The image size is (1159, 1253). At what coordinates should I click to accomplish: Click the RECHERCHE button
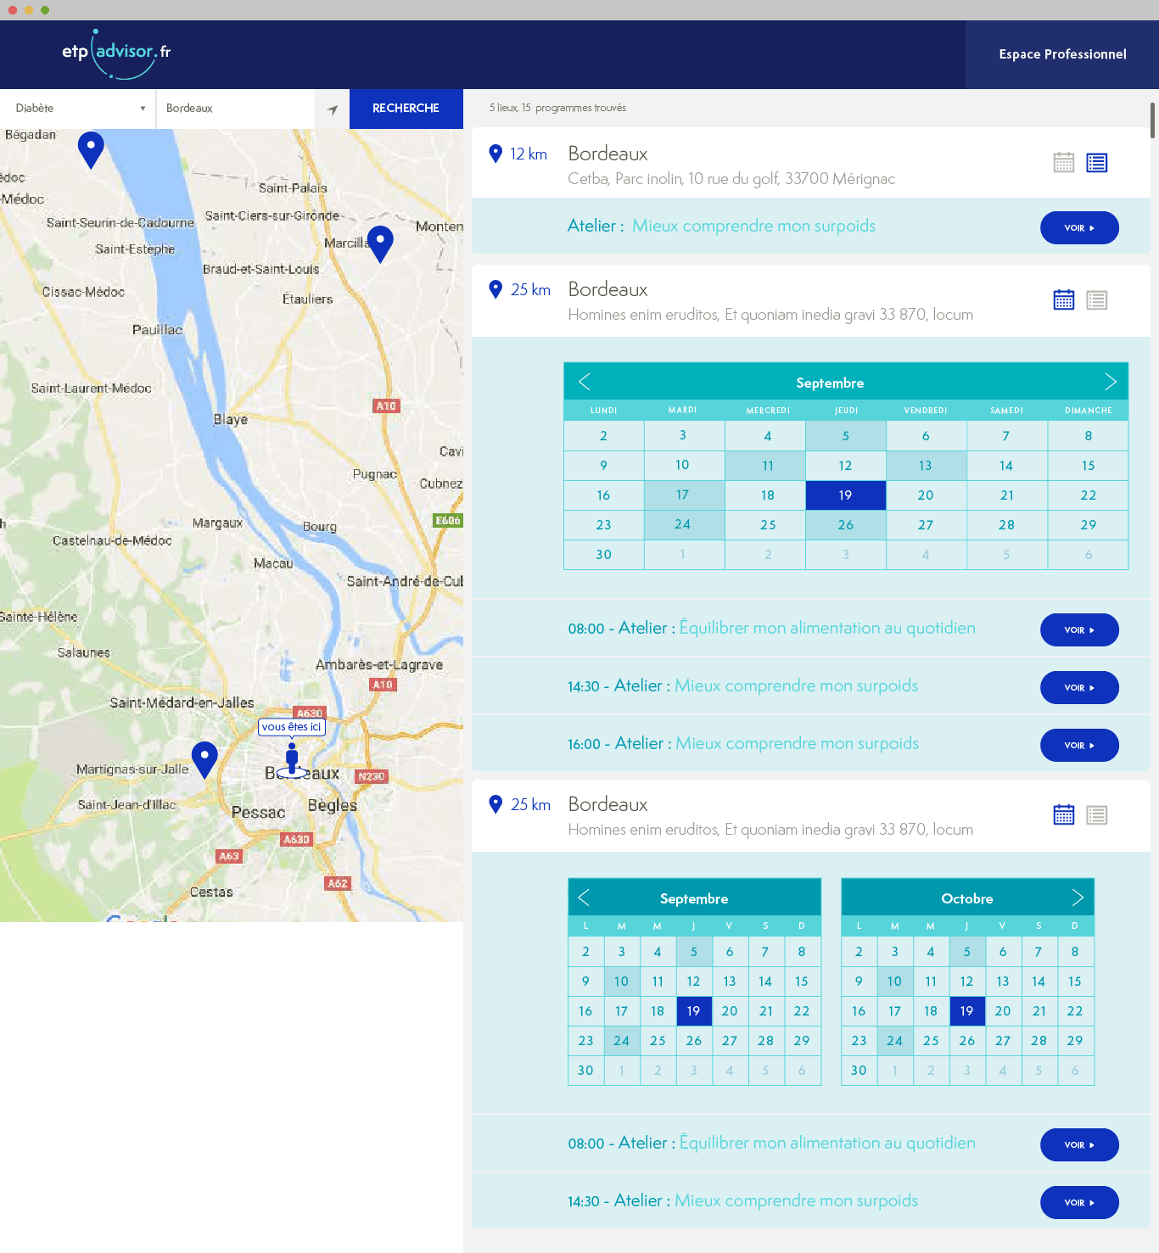[406, 109]
